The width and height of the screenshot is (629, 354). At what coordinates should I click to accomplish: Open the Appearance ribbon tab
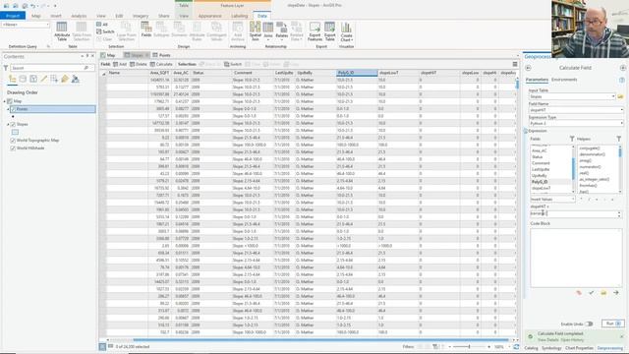pos(209,16)
